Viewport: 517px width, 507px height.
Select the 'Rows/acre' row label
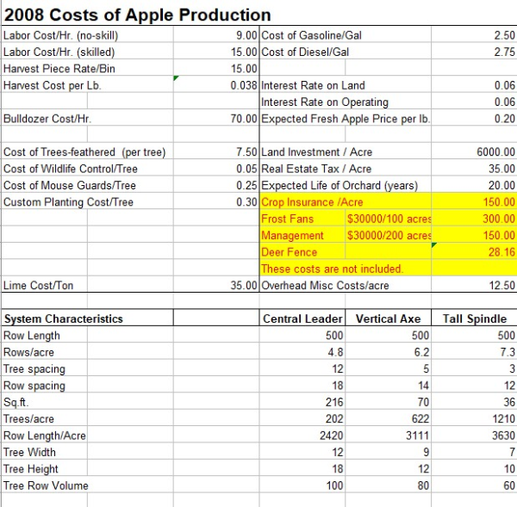coord(28,352)
